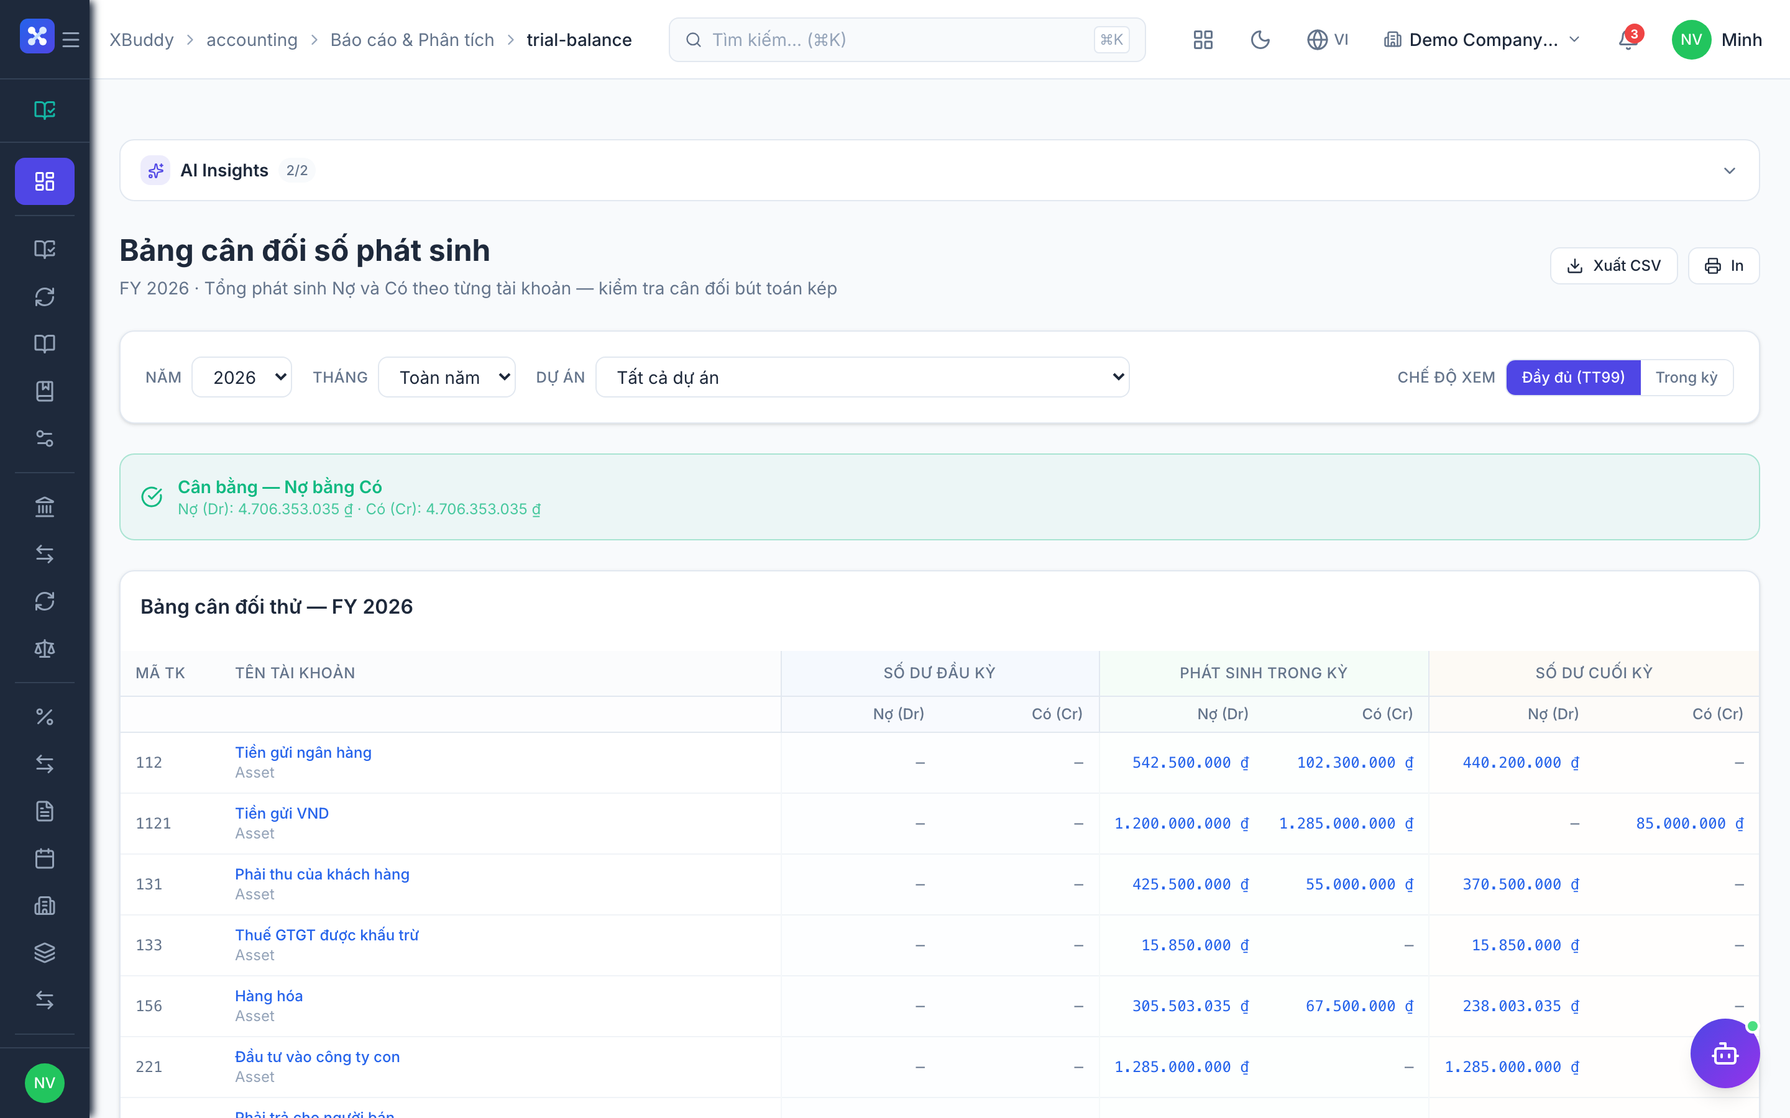Open the Năm 2026 dropdown
The height and width of the screenshot is (1118, 1790).
pyautogui.click(x=242, y=378)
